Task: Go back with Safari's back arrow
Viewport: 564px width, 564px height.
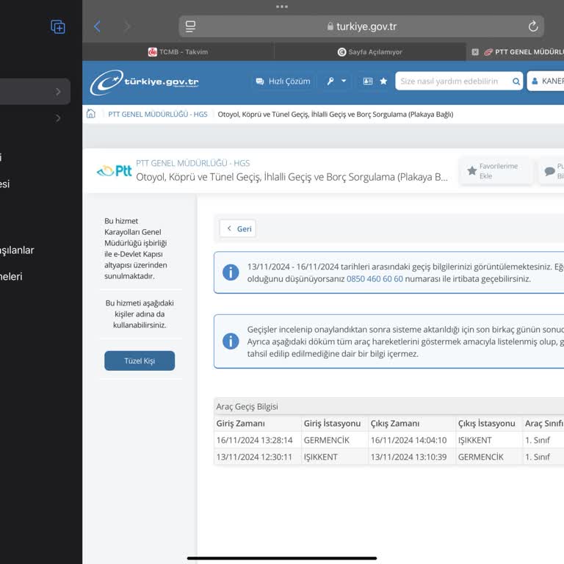Action: [97, 26]
